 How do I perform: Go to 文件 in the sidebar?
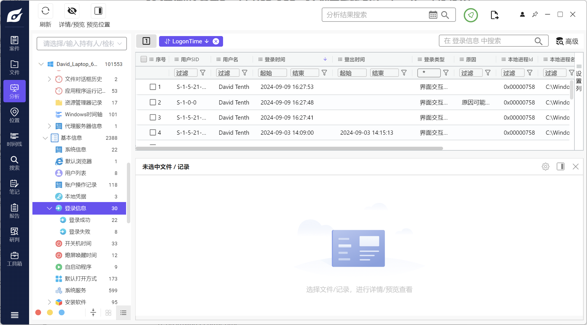coord(15,67)
